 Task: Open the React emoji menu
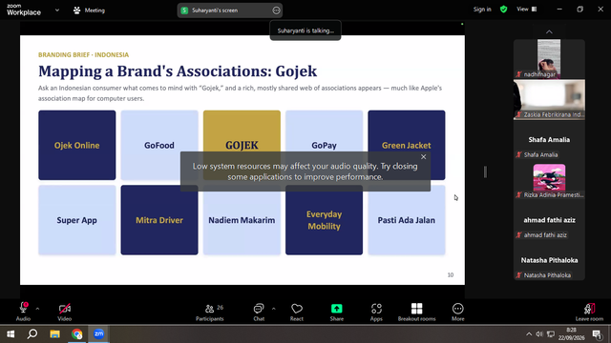coord(297,312)
